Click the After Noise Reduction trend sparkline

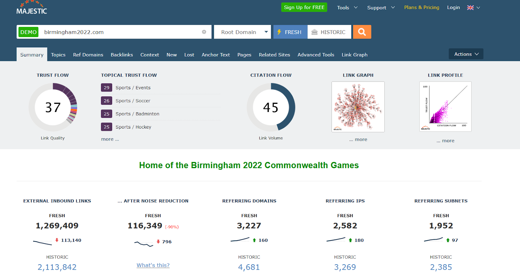coord(144,244)
